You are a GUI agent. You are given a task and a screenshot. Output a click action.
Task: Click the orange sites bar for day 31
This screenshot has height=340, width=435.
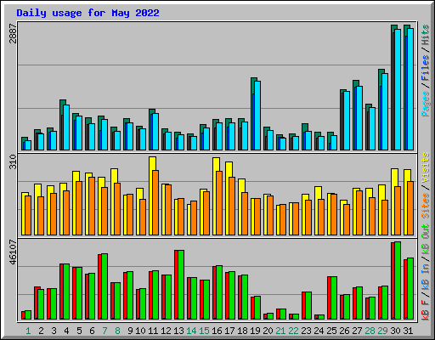click(x=410, y=208)
